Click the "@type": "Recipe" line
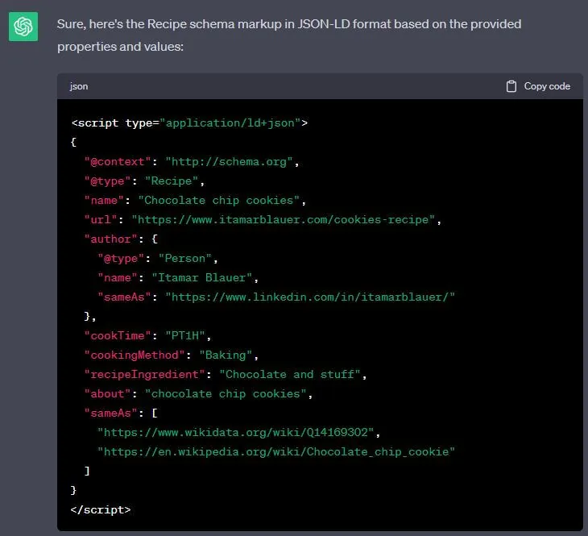Image resolution: width=588 pixels, height=536 pixels. coord(144,181)
